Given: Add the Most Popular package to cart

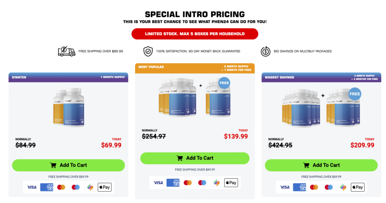Looking at the screenshot, I should (x=195, y=158).
